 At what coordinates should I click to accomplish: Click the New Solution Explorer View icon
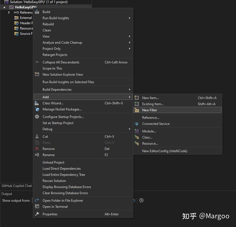click(37, 74)
